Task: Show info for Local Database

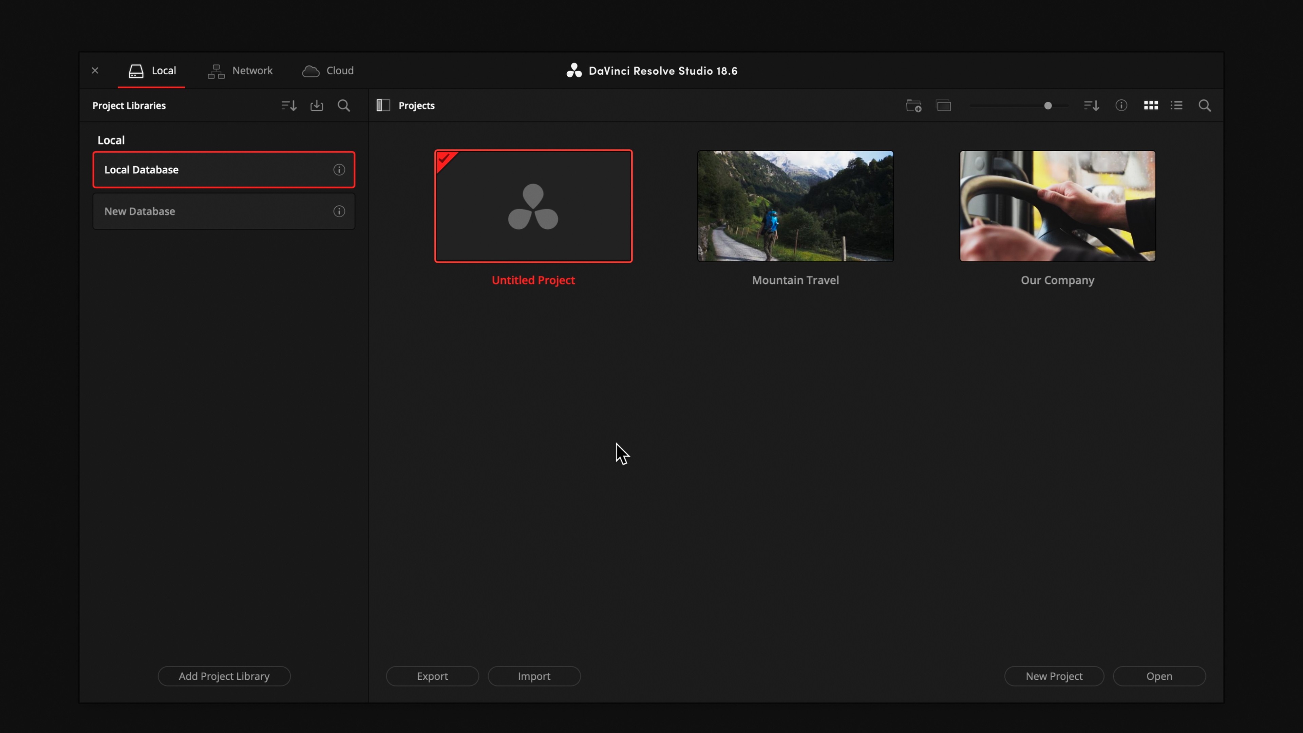Action: point(339,170)
